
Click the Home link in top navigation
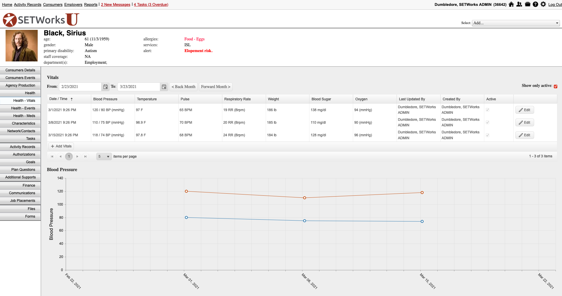(7, 5)
